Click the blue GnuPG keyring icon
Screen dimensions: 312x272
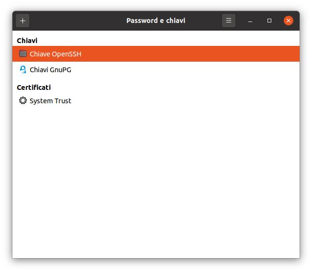click(22, 70)
